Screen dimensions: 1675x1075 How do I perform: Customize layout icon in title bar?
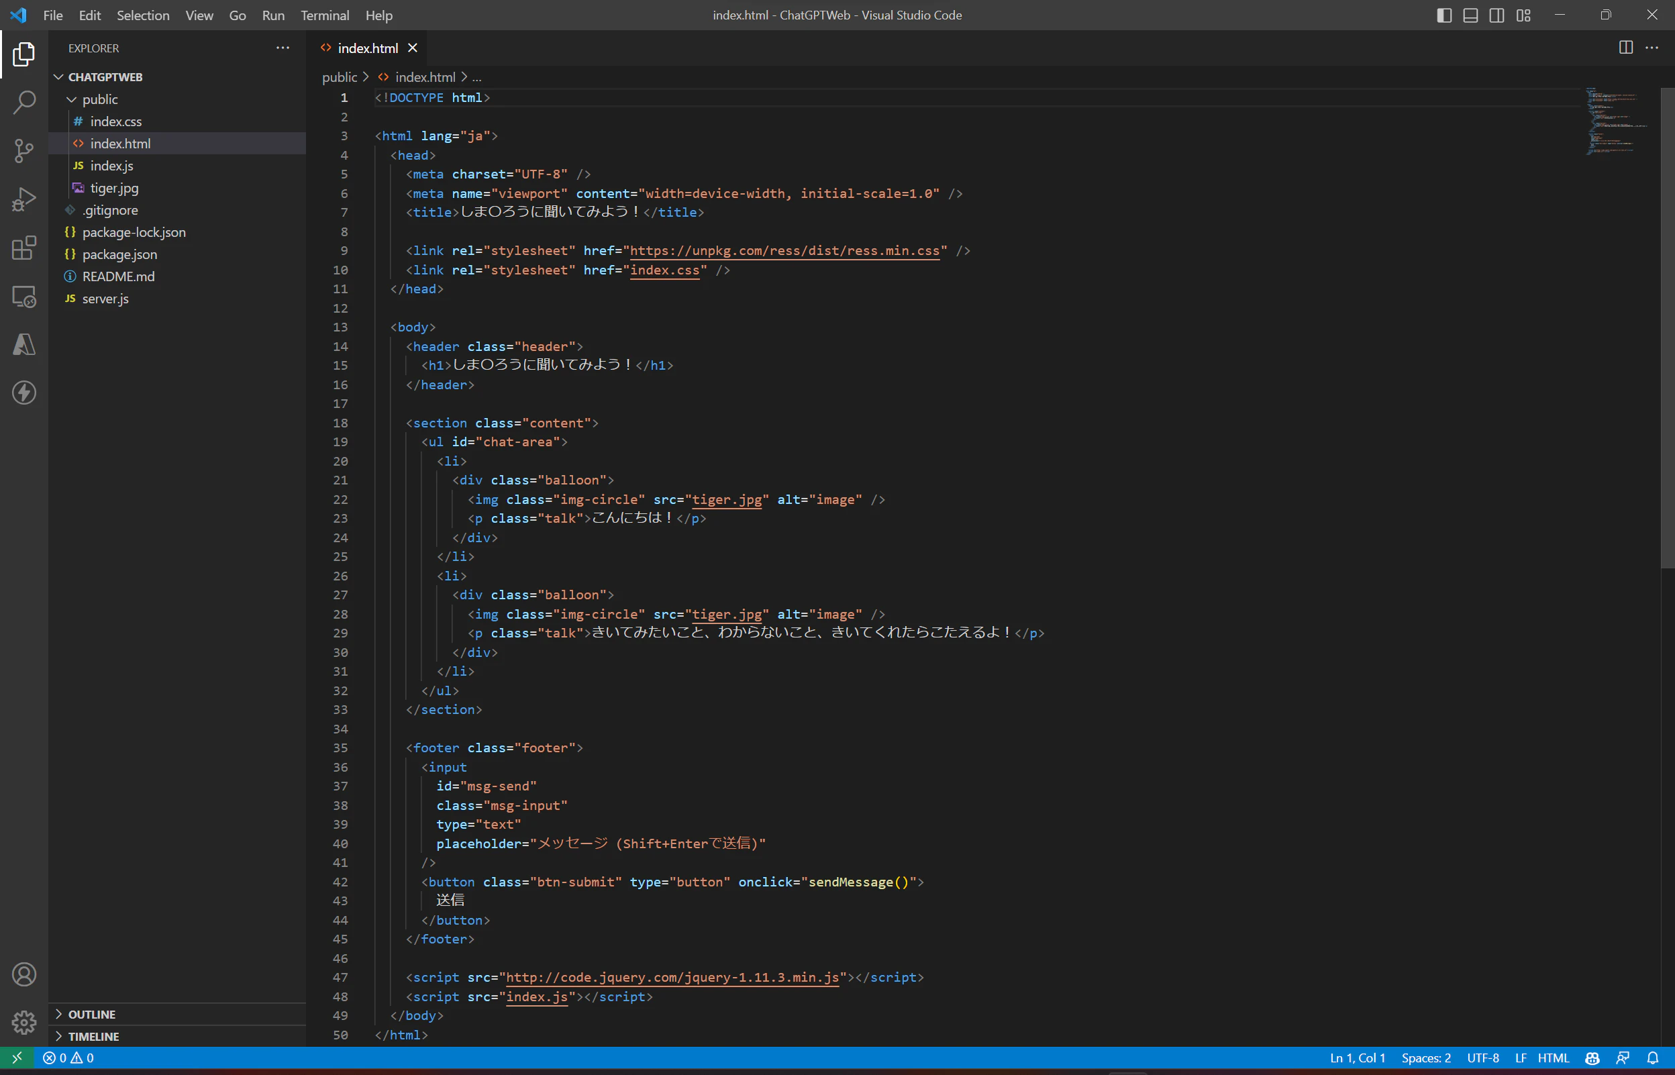tap(1523, 15)
